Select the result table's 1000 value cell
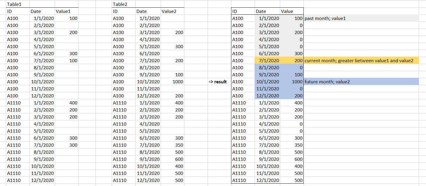 [292, 82]
